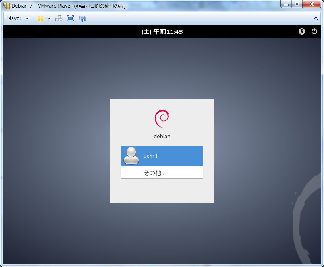Viewport: 324px width, 267px height.
Task: Collapse the toolbar with the double chevron
Action: [x=316, y=18]
